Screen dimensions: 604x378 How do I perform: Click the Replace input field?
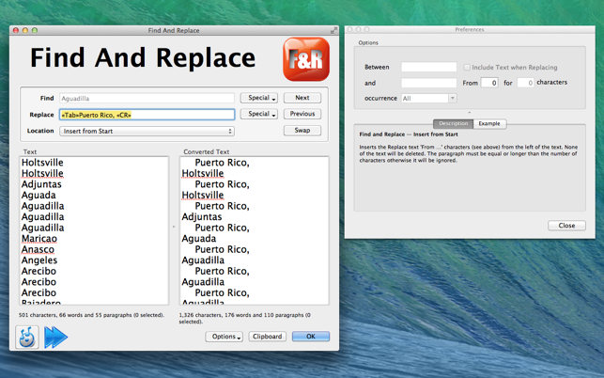pos(147,115)
